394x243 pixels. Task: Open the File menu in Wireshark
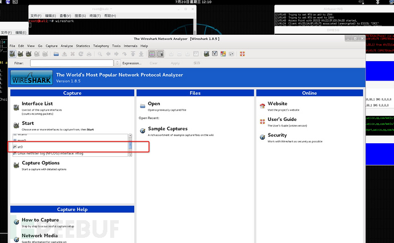point(13,46)
